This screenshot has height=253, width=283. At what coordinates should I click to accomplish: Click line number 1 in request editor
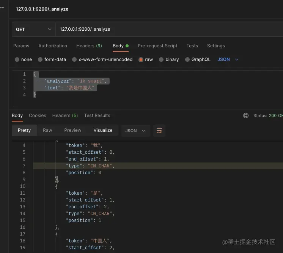[24, 74]
